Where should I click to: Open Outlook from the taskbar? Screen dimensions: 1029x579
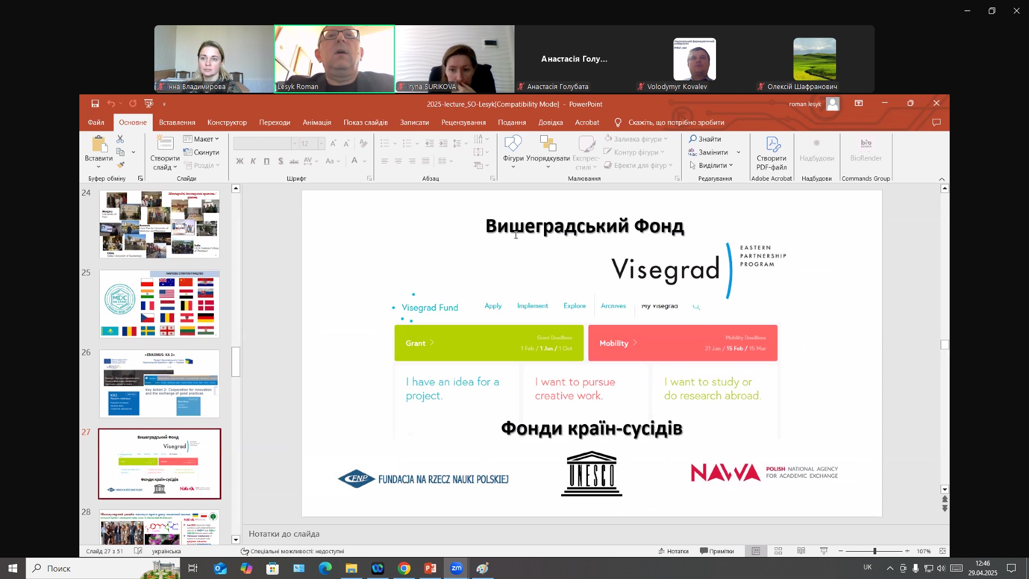click(x=220, y=568)
